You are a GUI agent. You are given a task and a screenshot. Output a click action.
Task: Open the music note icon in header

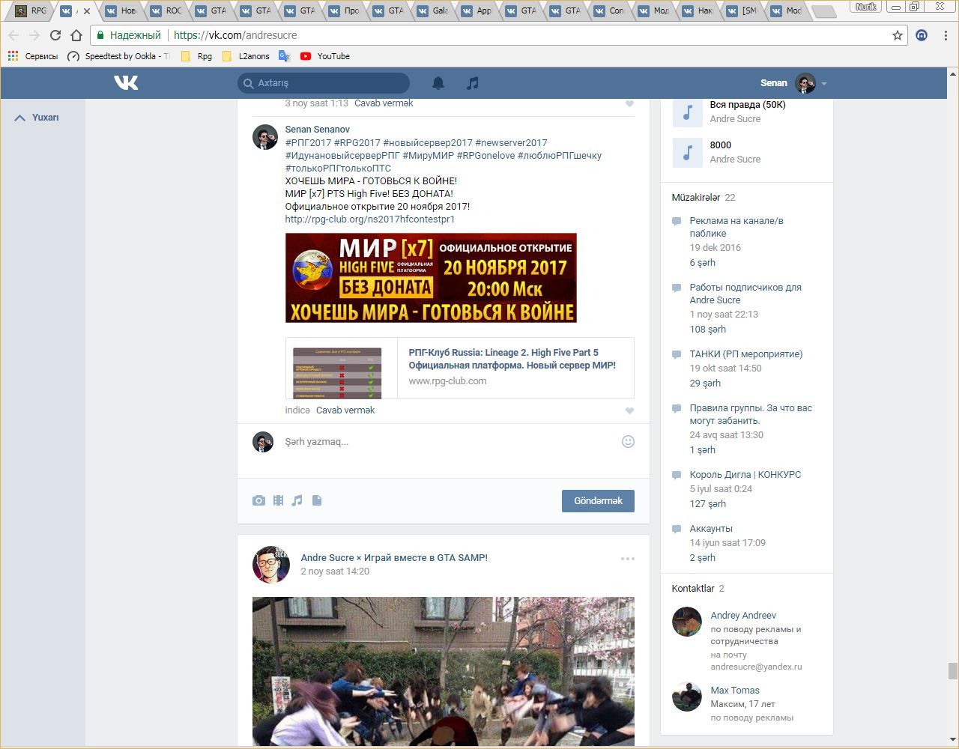pyautogui.click(x=472, y=83)
